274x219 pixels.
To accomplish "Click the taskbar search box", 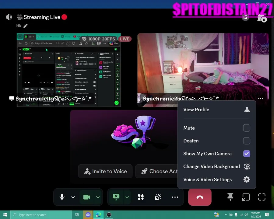I will (41, 215).
